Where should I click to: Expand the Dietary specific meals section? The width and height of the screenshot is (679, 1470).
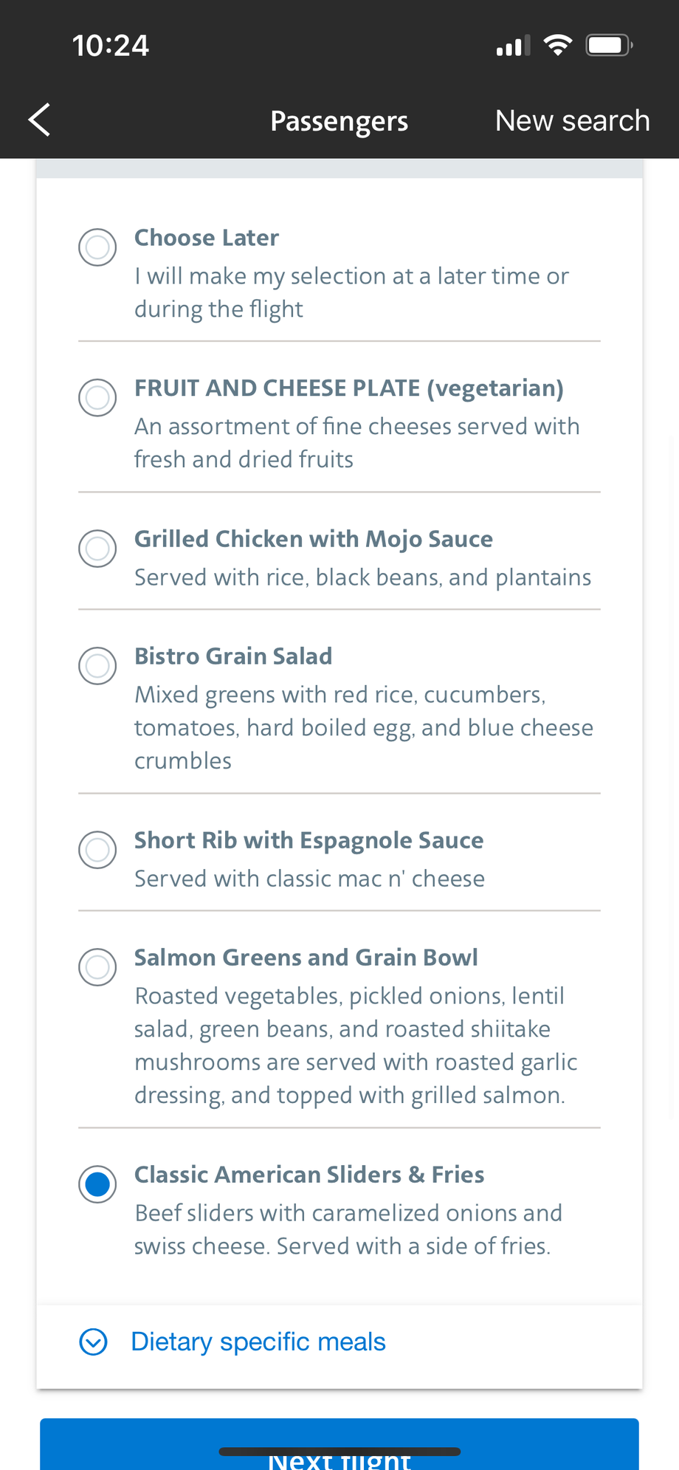point(258,1342)
